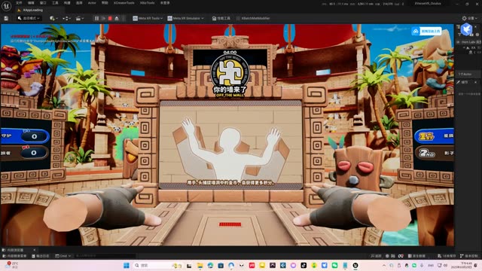Stop the play session with red square

[x=110, y=18]
